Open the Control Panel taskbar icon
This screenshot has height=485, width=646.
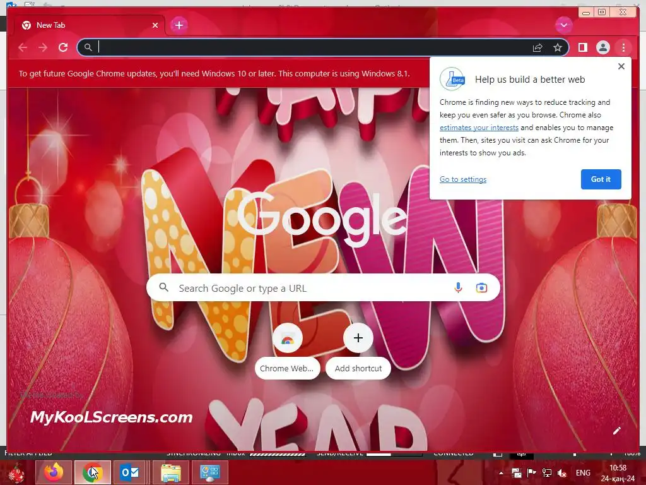click(210, 472)
